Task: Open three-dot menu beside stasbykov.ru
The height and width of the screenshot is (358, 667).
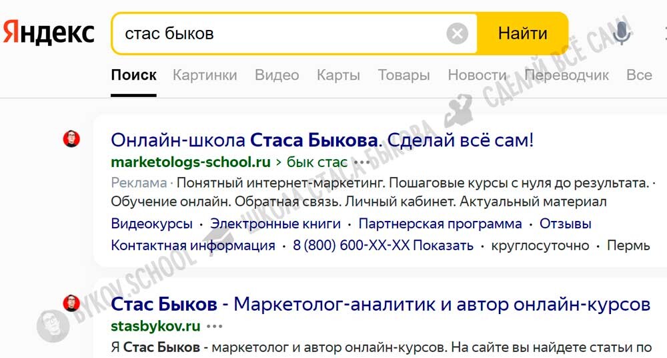Action: point(214,326)
